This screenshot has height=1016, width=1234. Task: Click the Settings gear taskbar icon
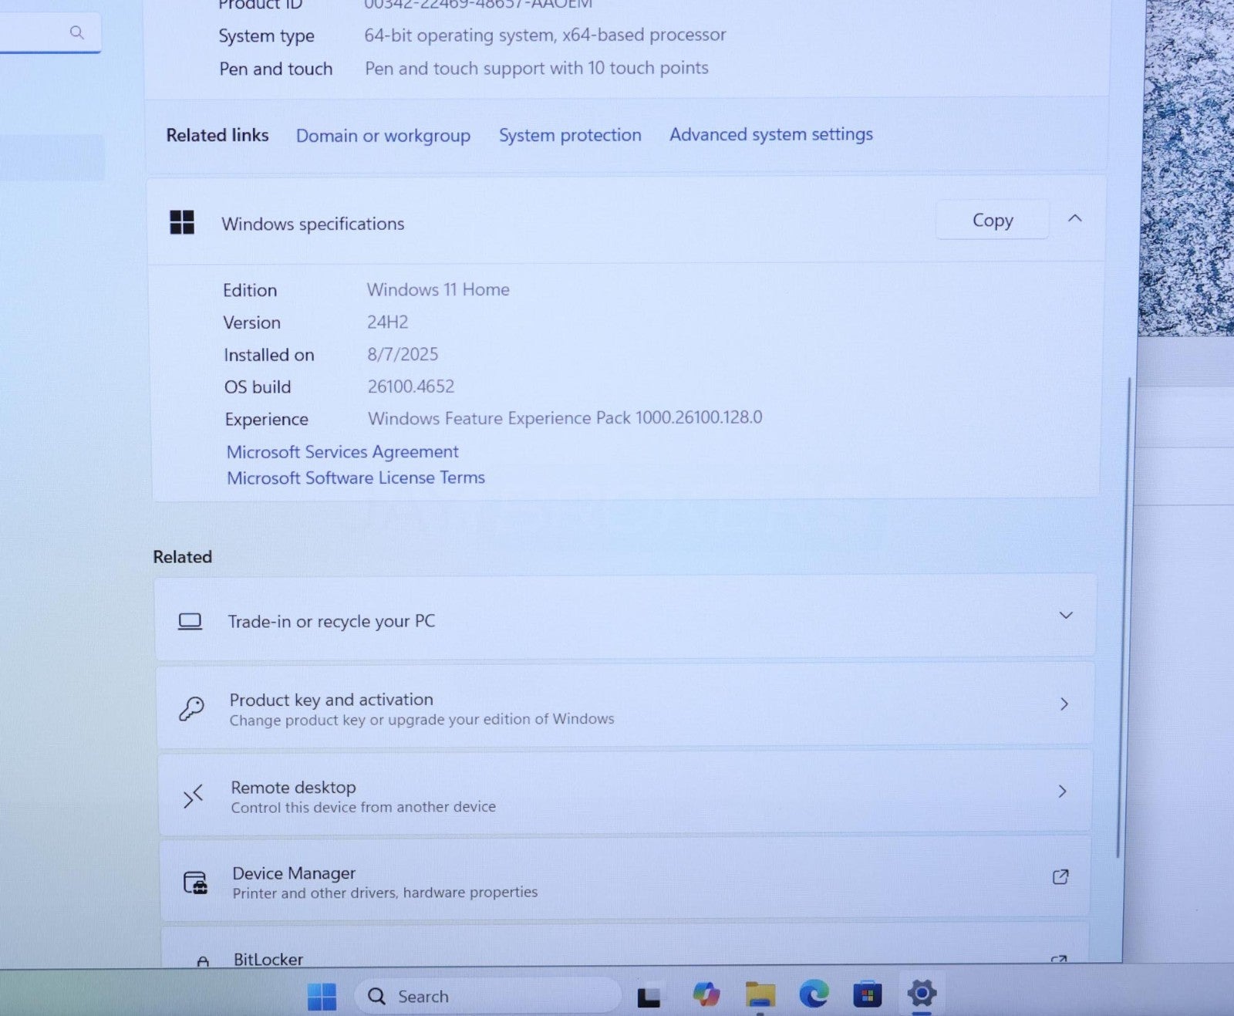click(x=922, y=994)
